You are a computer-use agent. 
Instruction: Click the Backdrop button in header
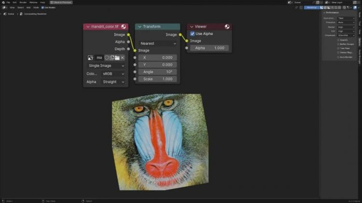[312, 8]
